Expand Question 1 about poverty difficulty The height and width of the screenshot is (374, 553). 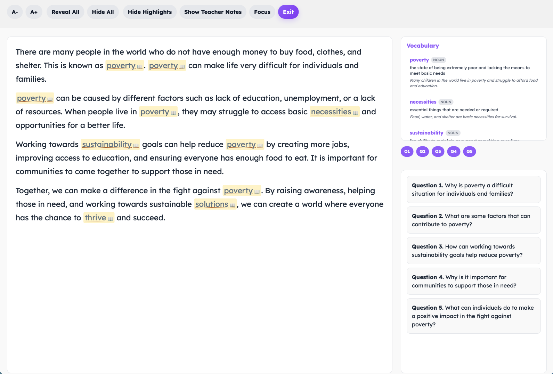point(473,189)
